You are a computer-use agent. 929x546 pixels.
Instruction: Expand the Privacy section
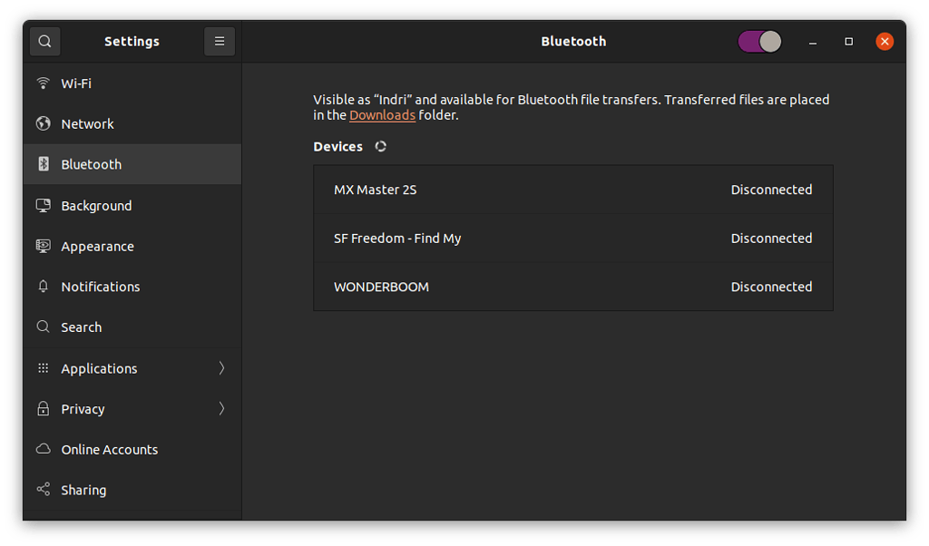click(132, 408)
